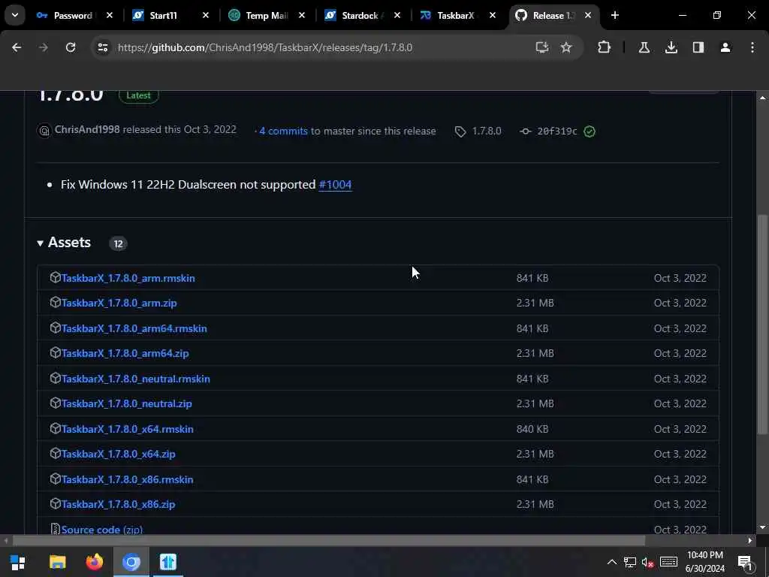Download TaskbarX_1.7.8.0_arm64.rmskin

[134, 329]
